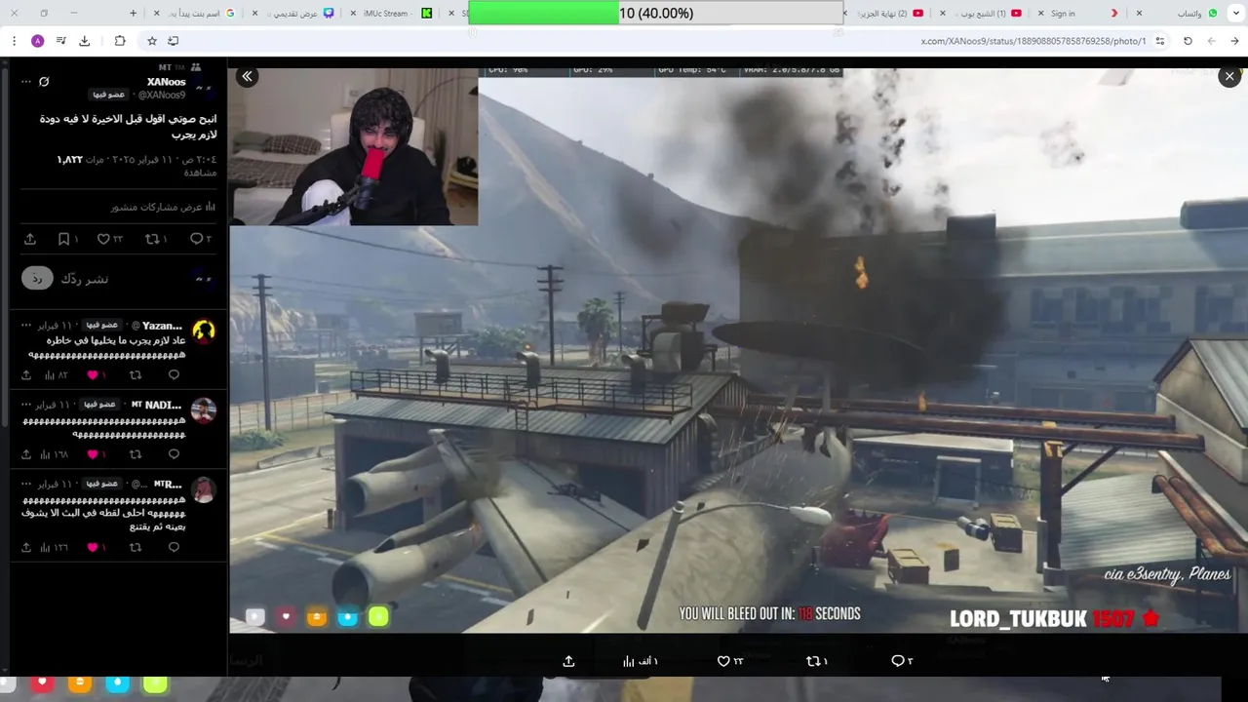The image size is (1248, 702).
Task: Open the Extensions puzzle icon
Action: click(120, 41)
